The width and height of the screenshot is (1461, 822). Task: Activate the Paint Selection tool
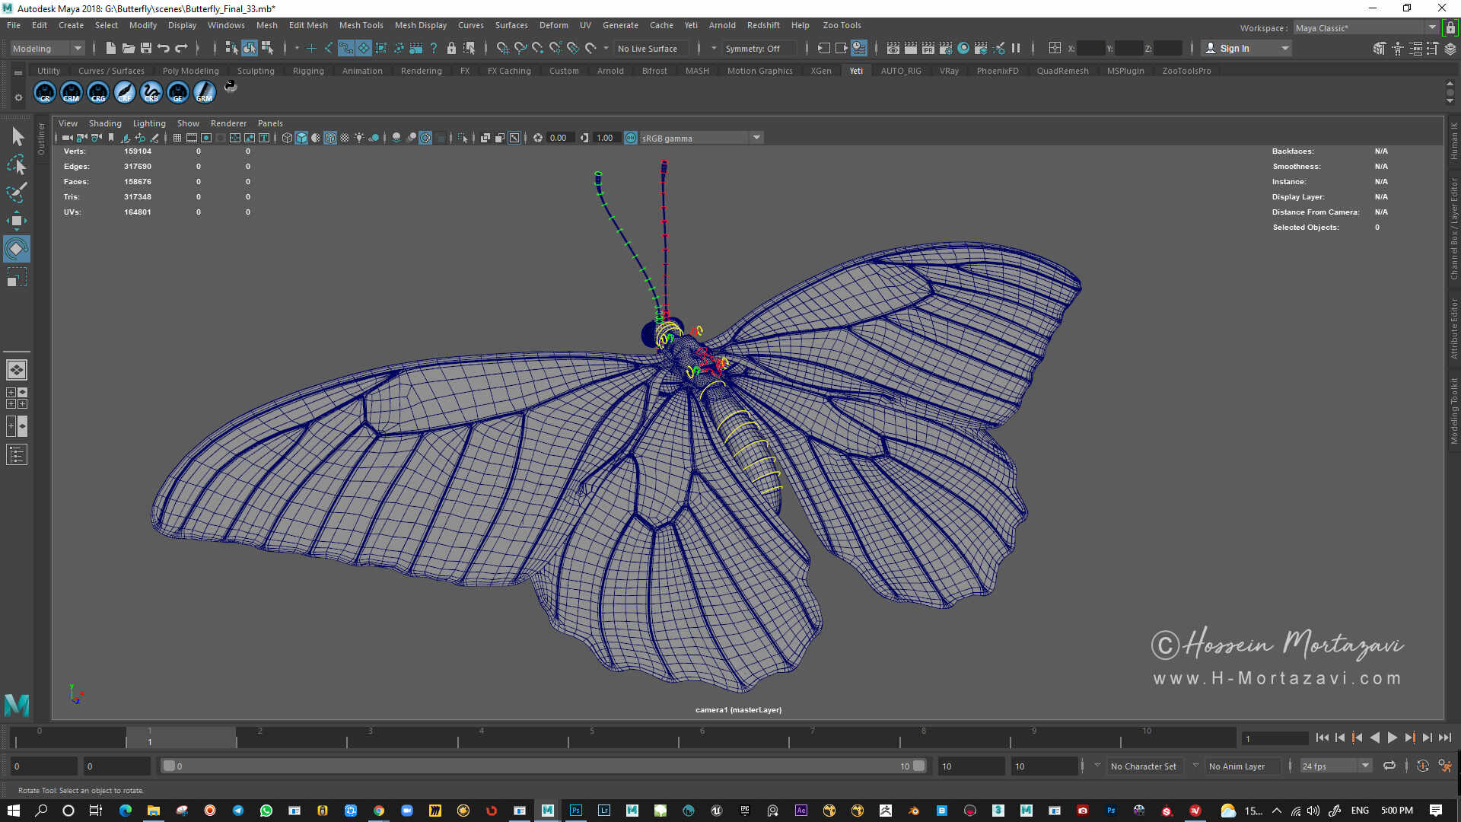tap(17, 193)
